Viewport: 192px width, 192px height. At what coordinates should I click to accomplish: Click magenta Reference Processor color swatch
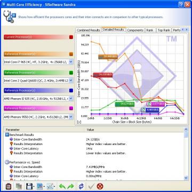pos(71,108)
